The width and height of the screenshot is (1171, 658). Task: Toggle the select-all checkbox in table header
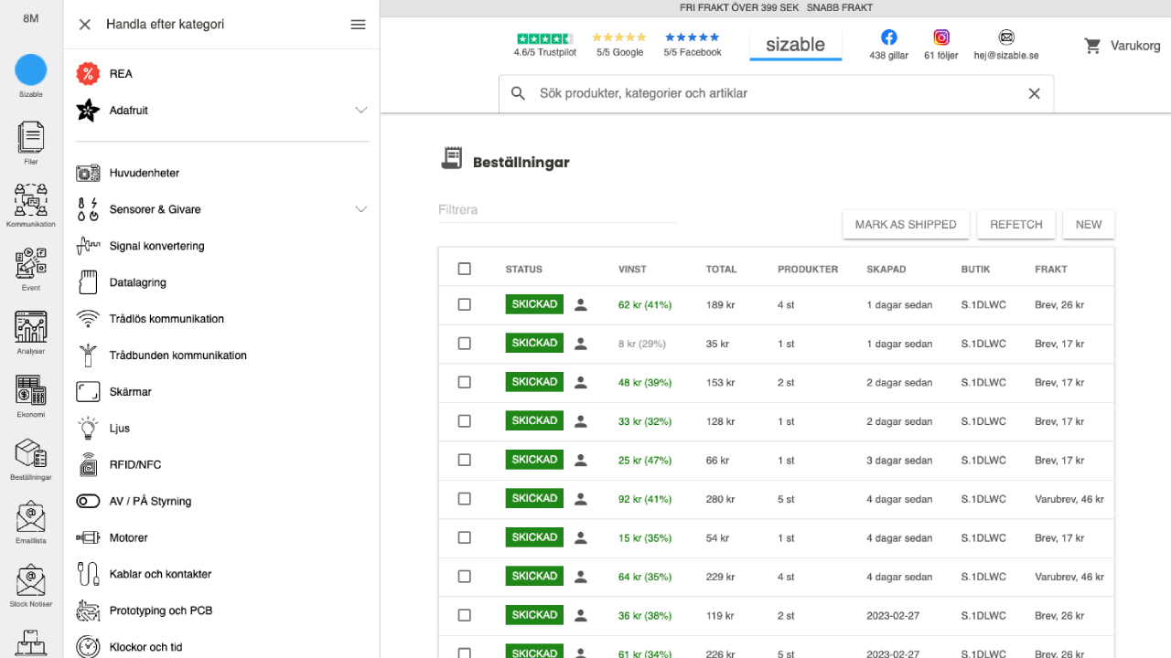click(465, 269)
